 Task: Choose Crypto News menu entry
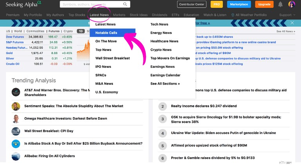161,50
